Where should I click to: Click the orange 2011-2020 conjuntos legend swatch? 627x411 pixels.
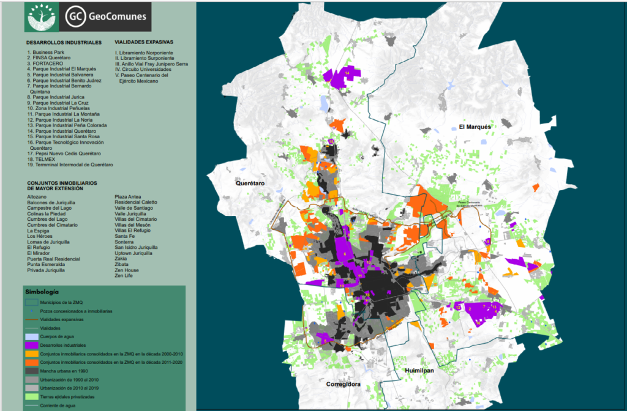click(32, 362)
